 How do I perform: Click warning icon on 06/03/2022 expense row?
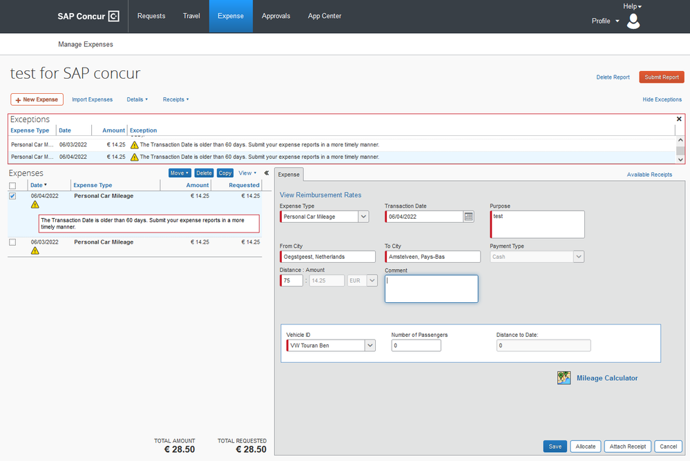(x=35, y=251)
